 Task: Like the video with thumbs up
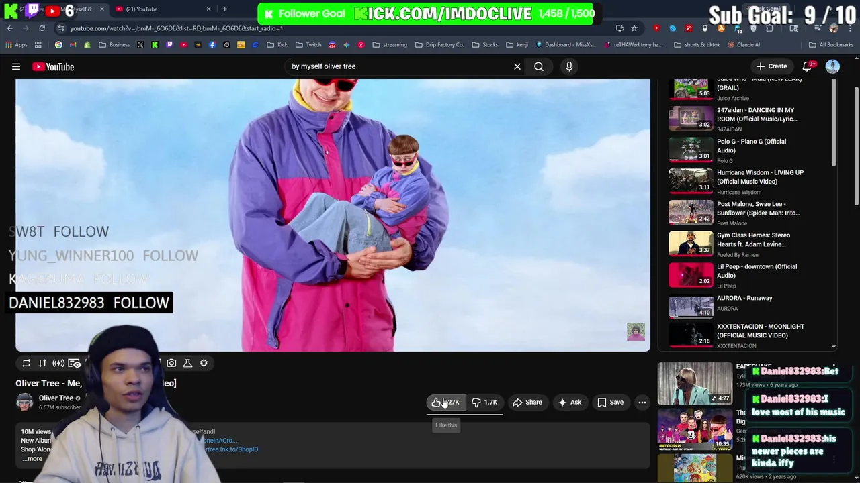pos(446,402)
